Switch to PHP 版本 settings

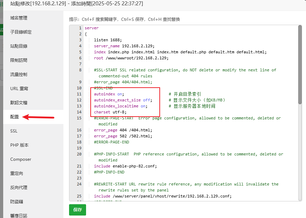19,145
